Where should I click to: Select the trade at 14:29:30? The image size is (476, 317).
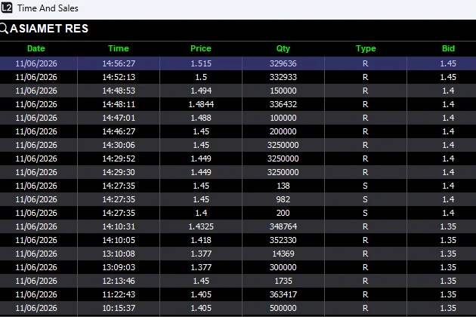pos(238,172)
